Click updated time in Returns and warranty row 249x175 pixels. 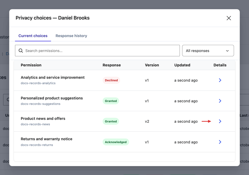(x=186, y=142)
